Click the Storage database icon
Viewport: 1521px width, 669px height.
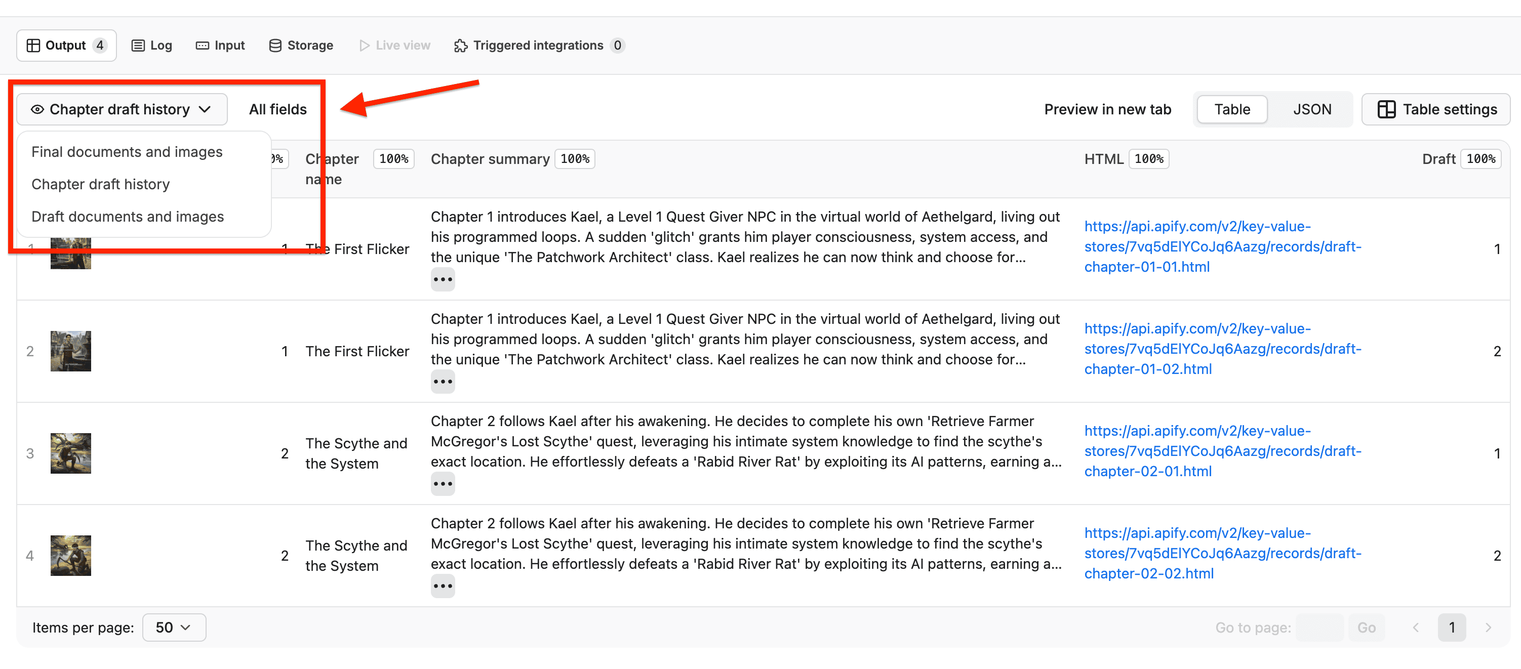[x=275, y=46]
